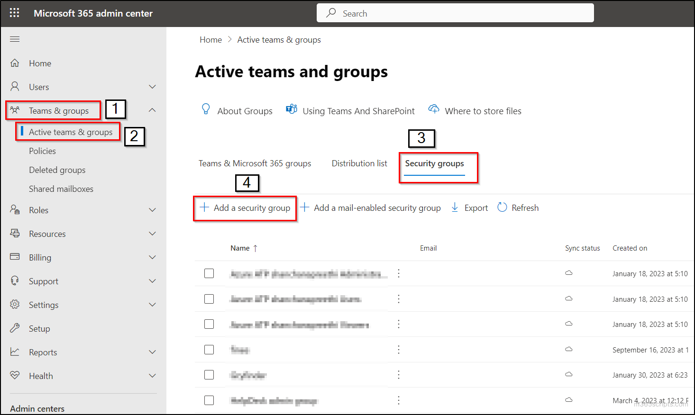695x415 pixels.
Task: Check the checkbox for the first group row
Action: [x=209, y=273]
